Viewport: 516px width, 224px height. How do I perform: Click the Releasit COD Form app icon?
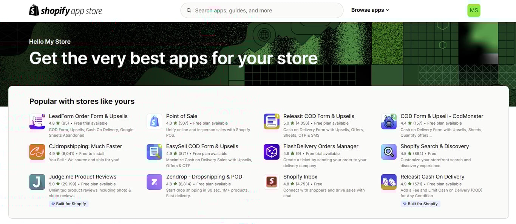coord(271,122)
